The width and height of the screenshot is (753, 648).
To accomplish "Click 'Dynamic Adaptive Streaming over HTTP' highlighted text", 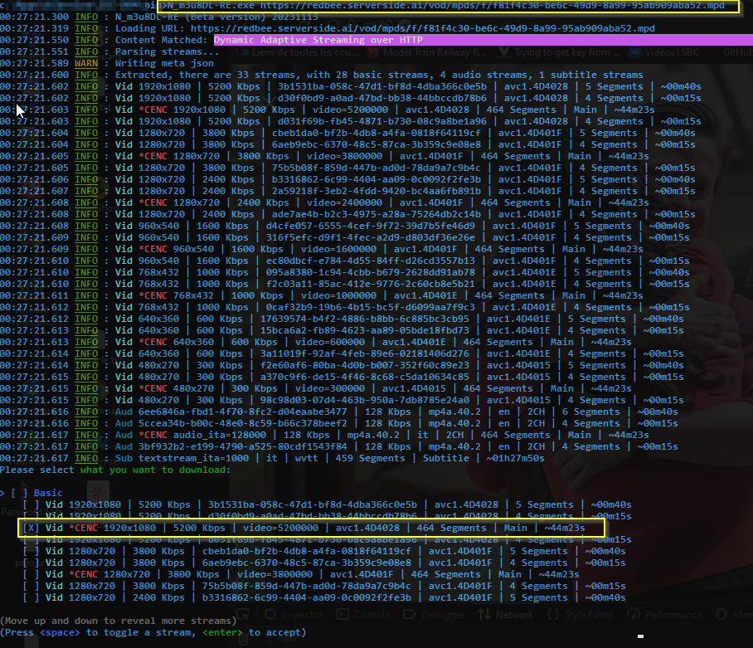I will pyautogui.click(x=318, y=40).
